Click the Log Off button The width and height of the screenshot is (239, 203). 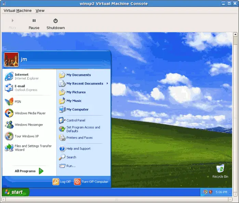tap(62, 182)
